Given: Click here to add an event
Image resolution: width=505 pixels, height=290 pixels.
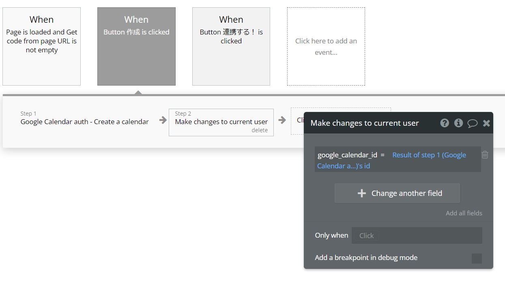Looking at the screenshot, I should [x=326, y=46].
